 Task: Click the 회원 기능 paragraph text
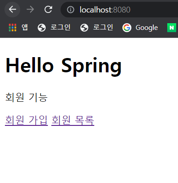[x=26, y=97]
